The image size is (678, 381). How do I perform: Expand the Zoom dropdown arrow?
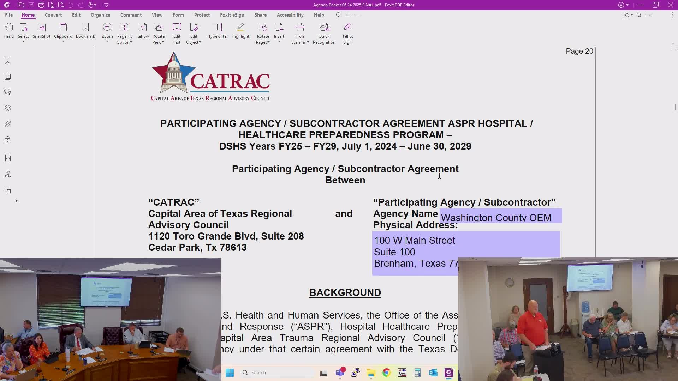pyautogui.click(x=107, y=42)
